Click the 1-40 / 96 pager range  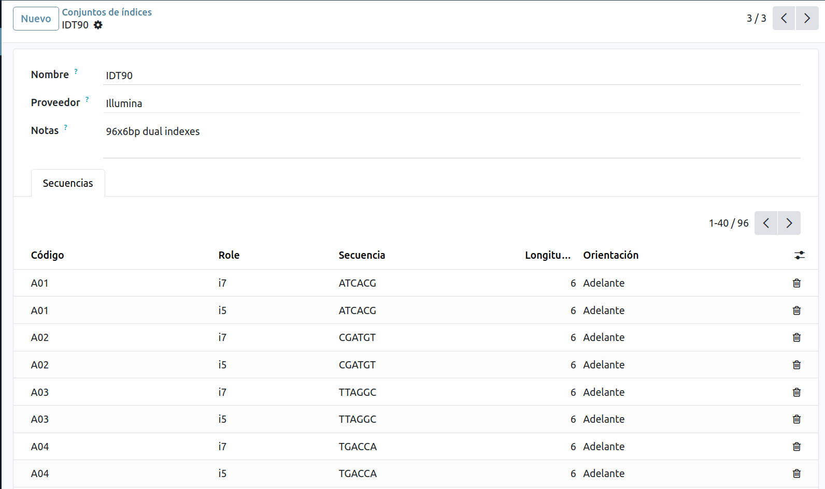click(x=729, y=223)
